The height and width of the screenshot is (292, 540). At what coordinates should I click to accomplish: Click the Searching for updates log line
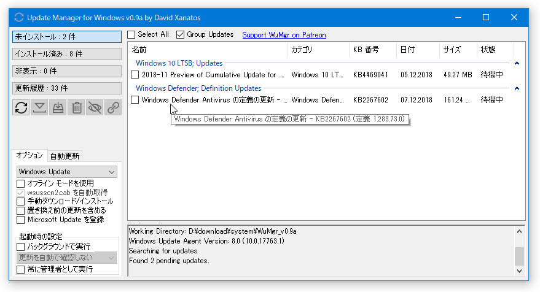click(163, 251)
